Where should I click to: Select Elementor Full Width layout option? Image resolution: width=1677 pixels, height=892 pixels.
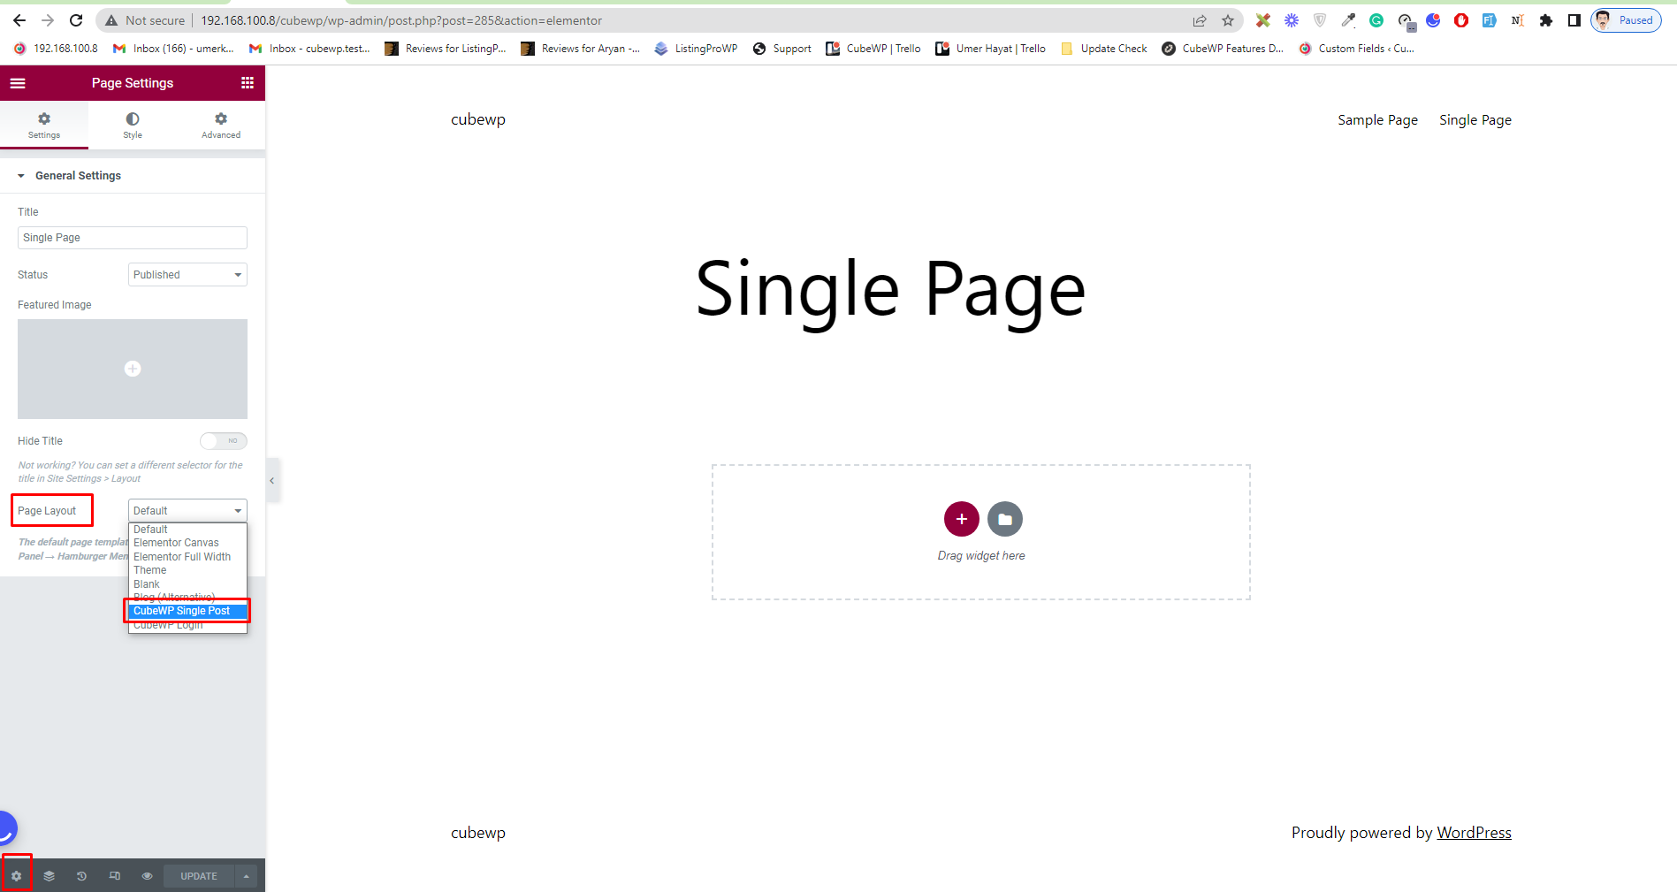[x=187, y=557]
